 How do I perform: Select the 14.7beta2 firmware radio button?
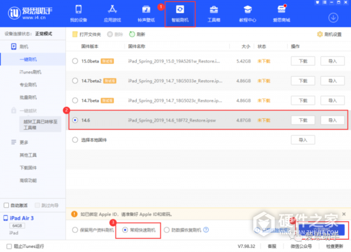point(75,81)
